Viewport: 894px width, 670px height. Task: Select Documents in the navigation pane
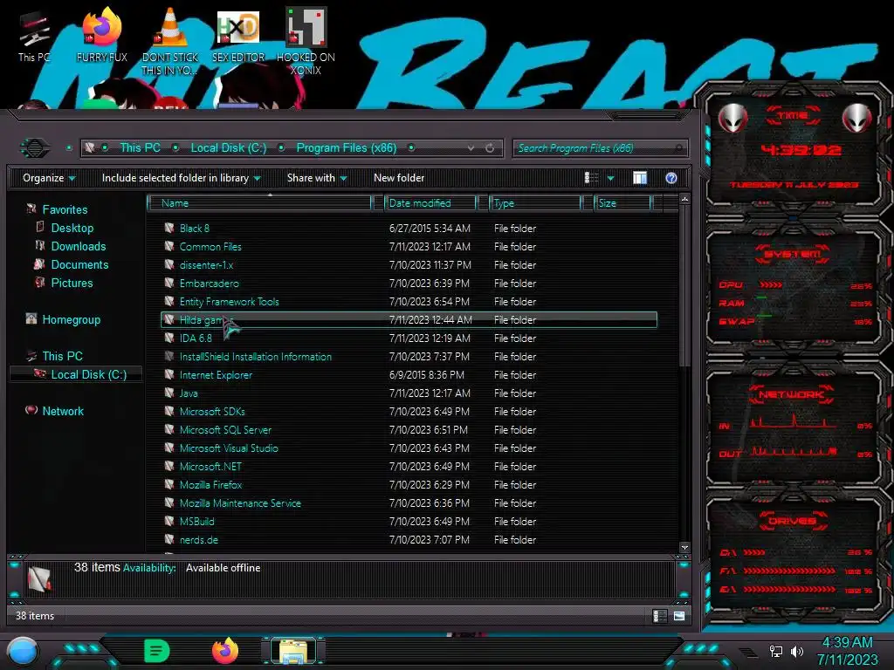pos(79,264)
